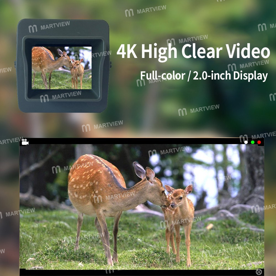Click the adult deer's ear in the large preview
Image resolution: width=276 pixels, height=276 pixels.
click(x=140, y=170)
